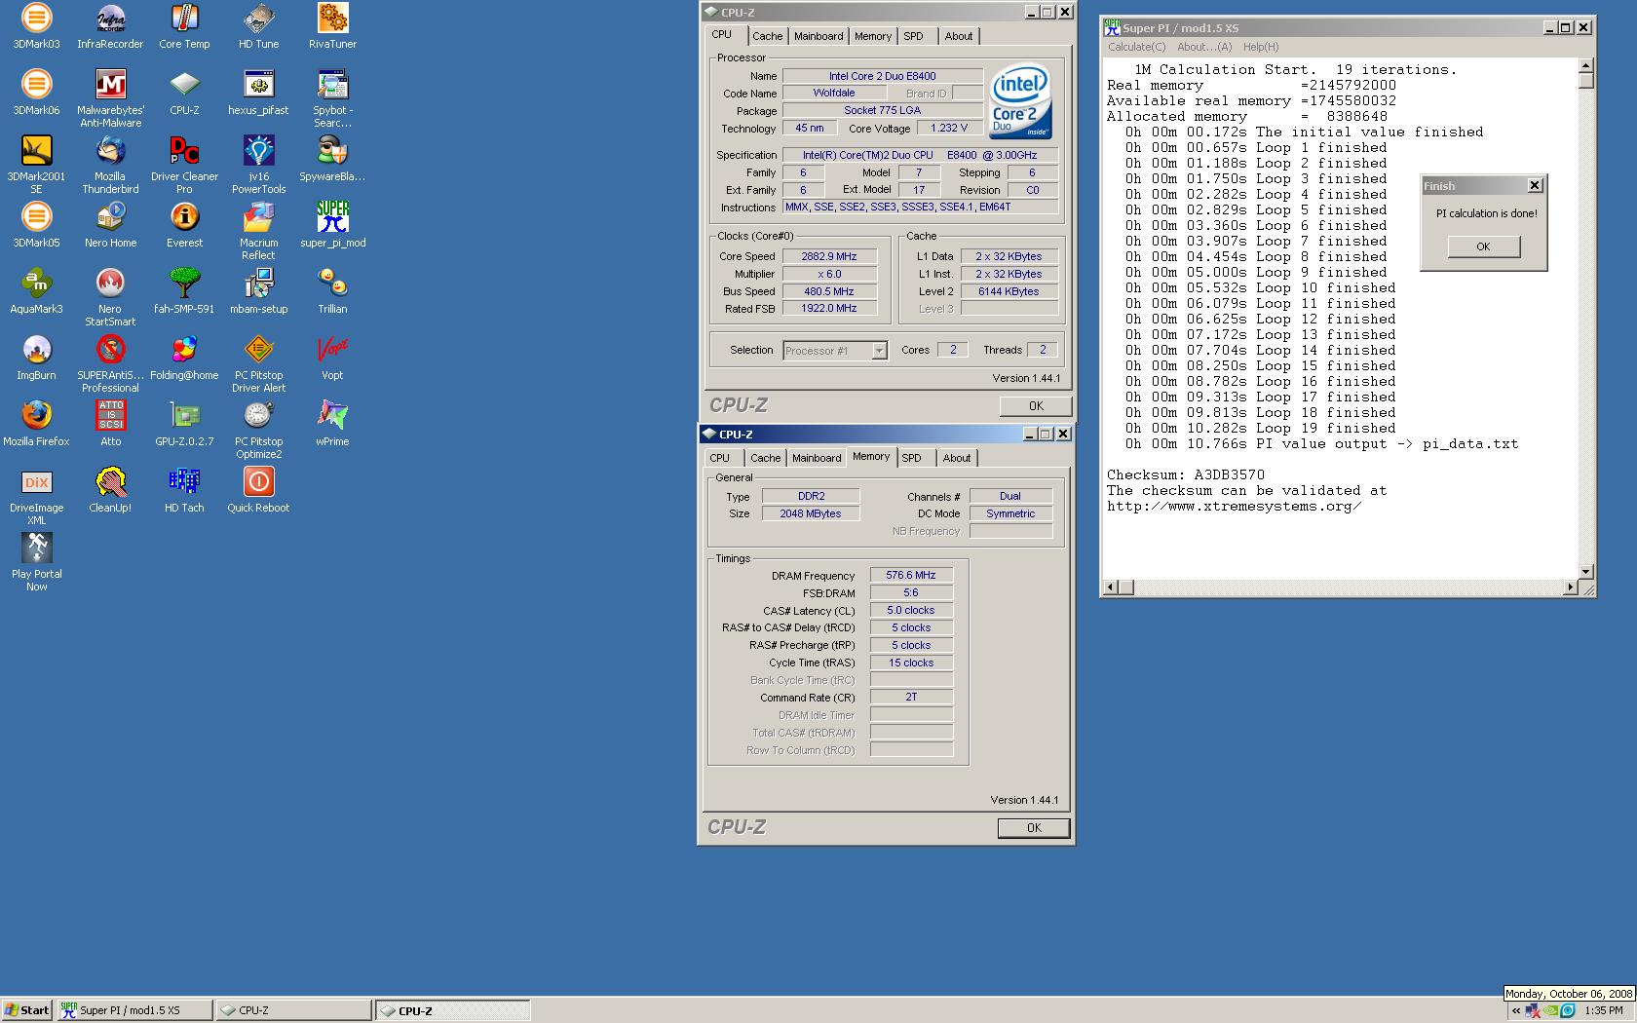Viewport: 1637px width, 1023px height.
Task: Switch to Cache tab in top CPU-Z window
Action: click(767, 36)
